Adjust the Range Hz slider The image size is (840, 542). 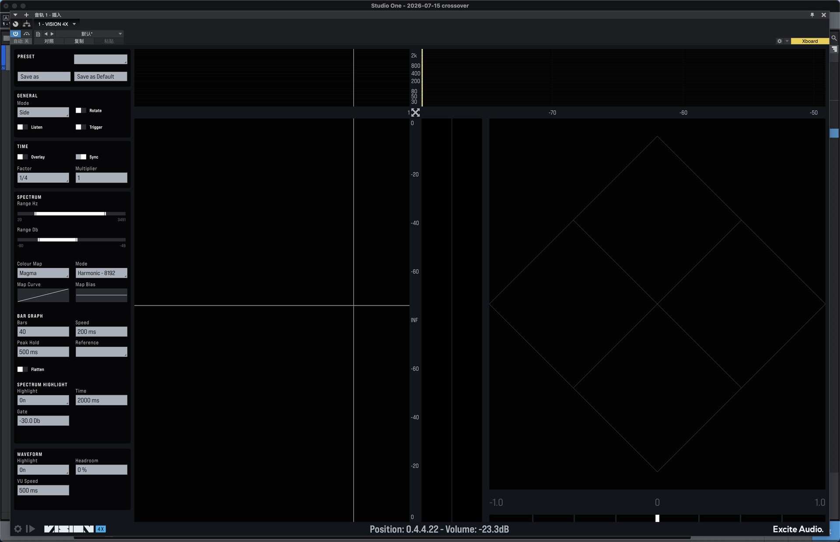tap(71, 214)
